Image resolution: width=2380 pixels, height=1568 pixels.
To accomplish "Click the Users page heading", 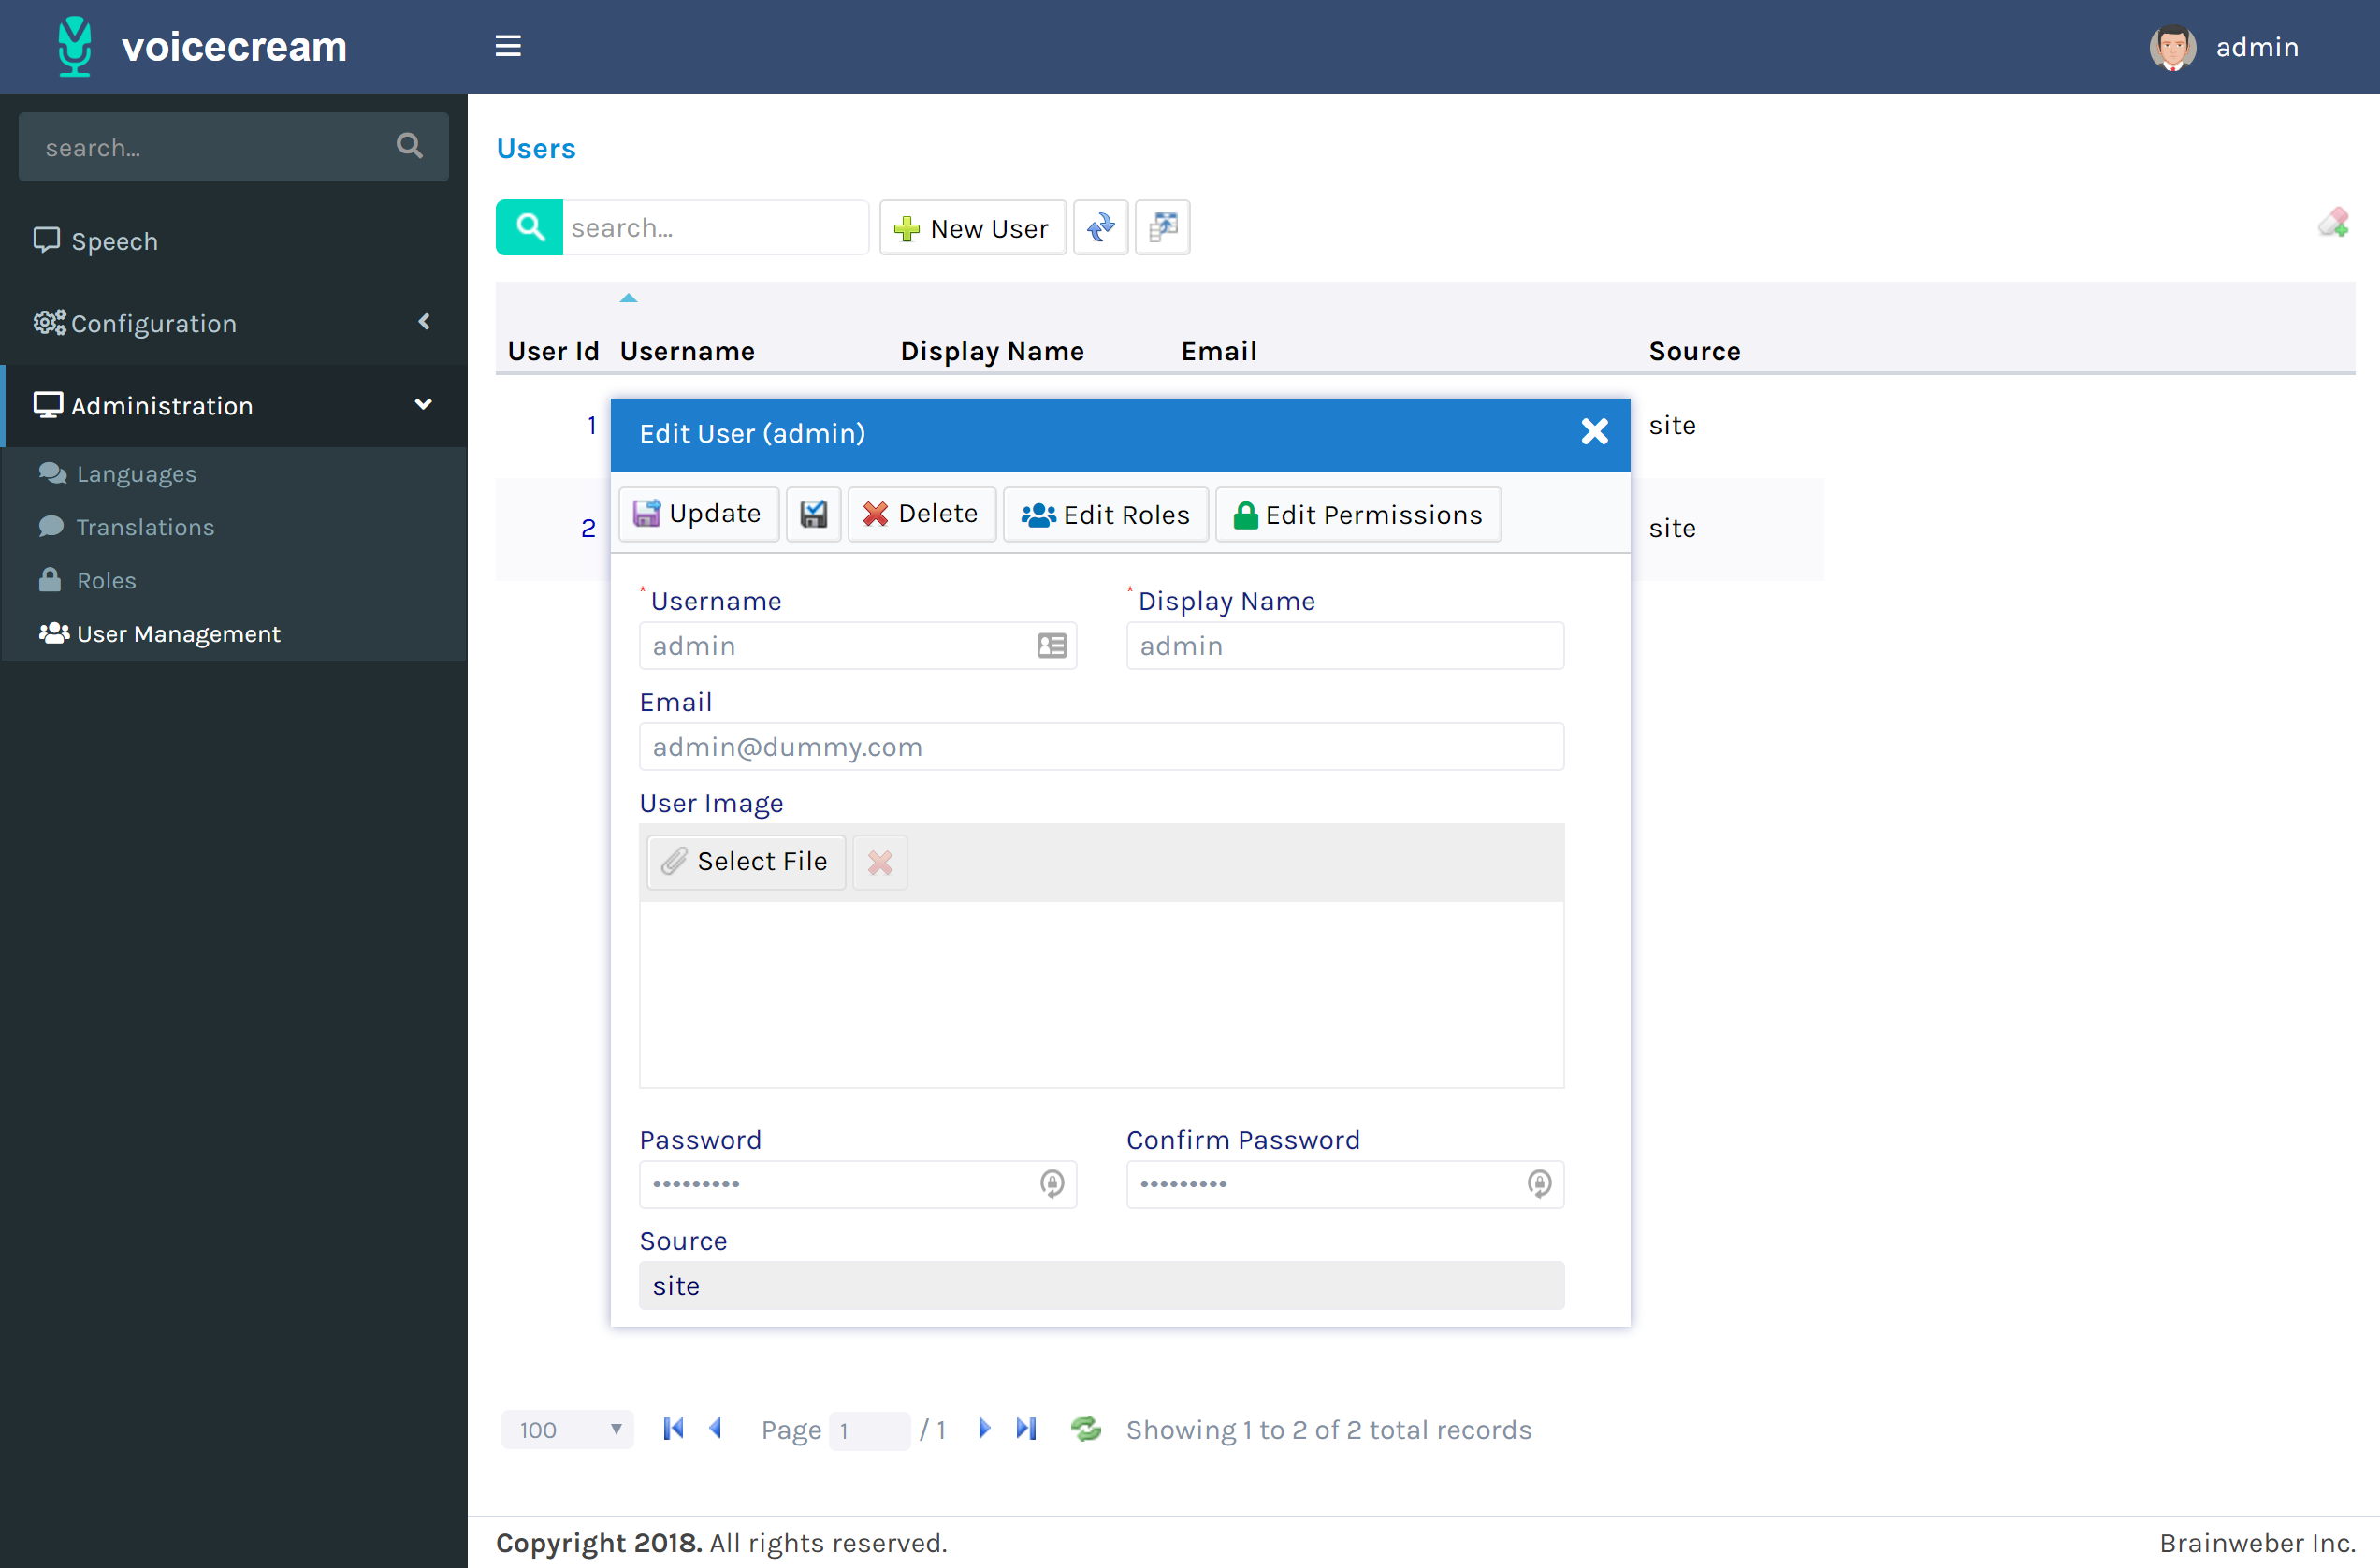I will pyautogui.click(x=536, y=148).
